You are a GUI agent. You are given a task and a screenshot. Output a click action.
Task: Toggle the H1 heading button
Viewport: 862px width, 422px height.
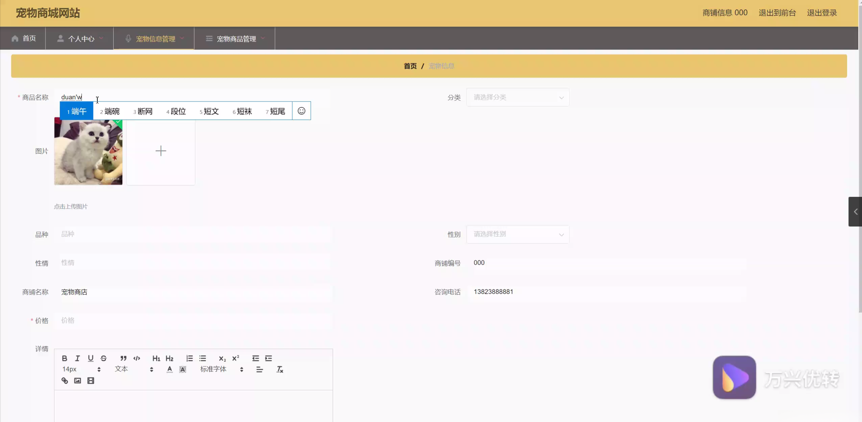156,358
